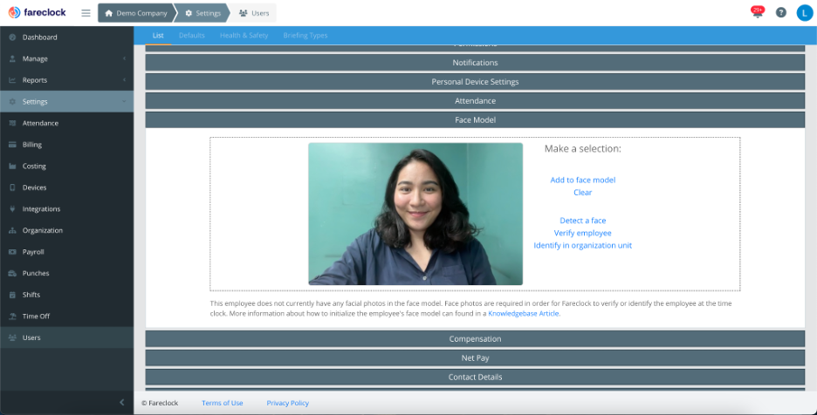Open Dashboard in the sidebar
Screen dimensions: 817x415
click(x=66, y=37)
